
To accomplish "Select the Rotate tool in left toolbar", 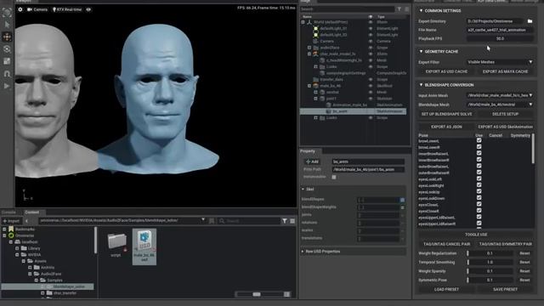I will 7,49.
